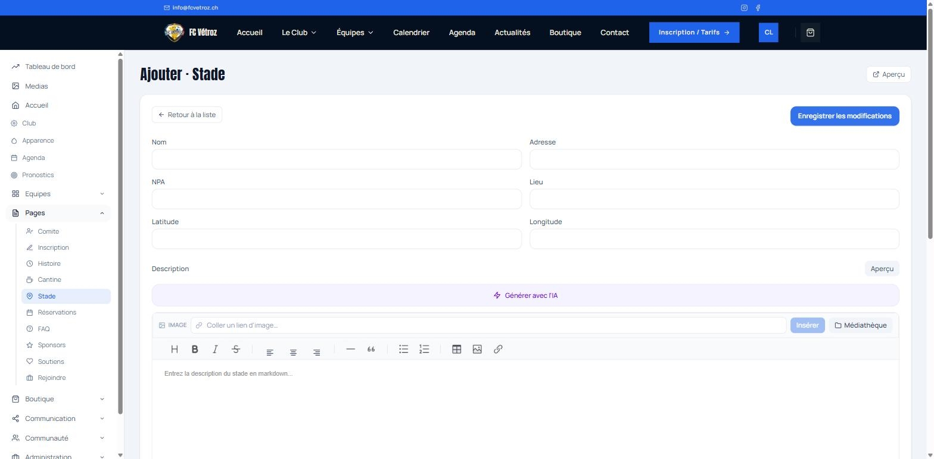Apply strikethrough formatting in editor

click(236, 350)
